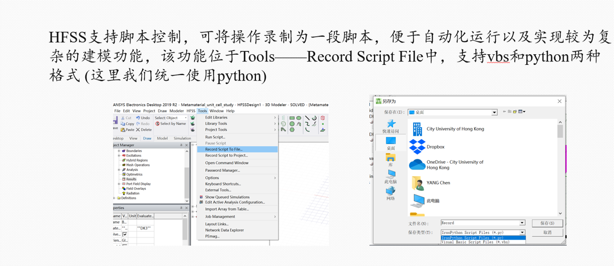Select the Draw helix icon
Screen dimensions: 614x266
pos(283,118)
